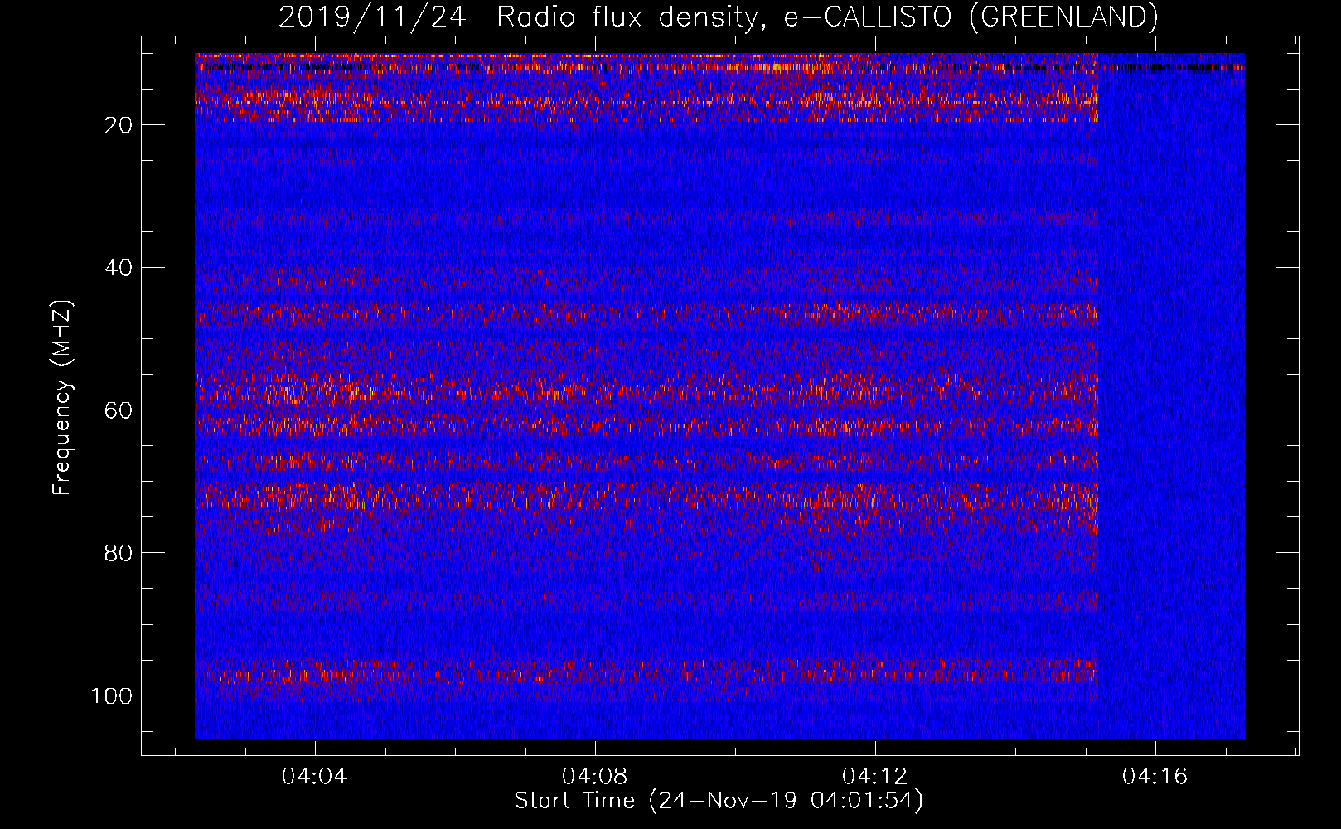1341x829 pixels.
Task: Click the '80' frequency tick label
Action: click(x=119, y=553)
